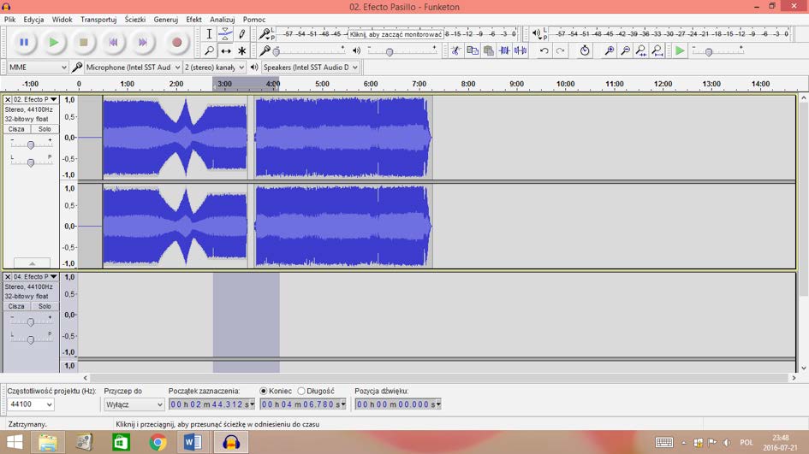Click the Trim audio icon
809x454 pixels.
tap(504, 50)
